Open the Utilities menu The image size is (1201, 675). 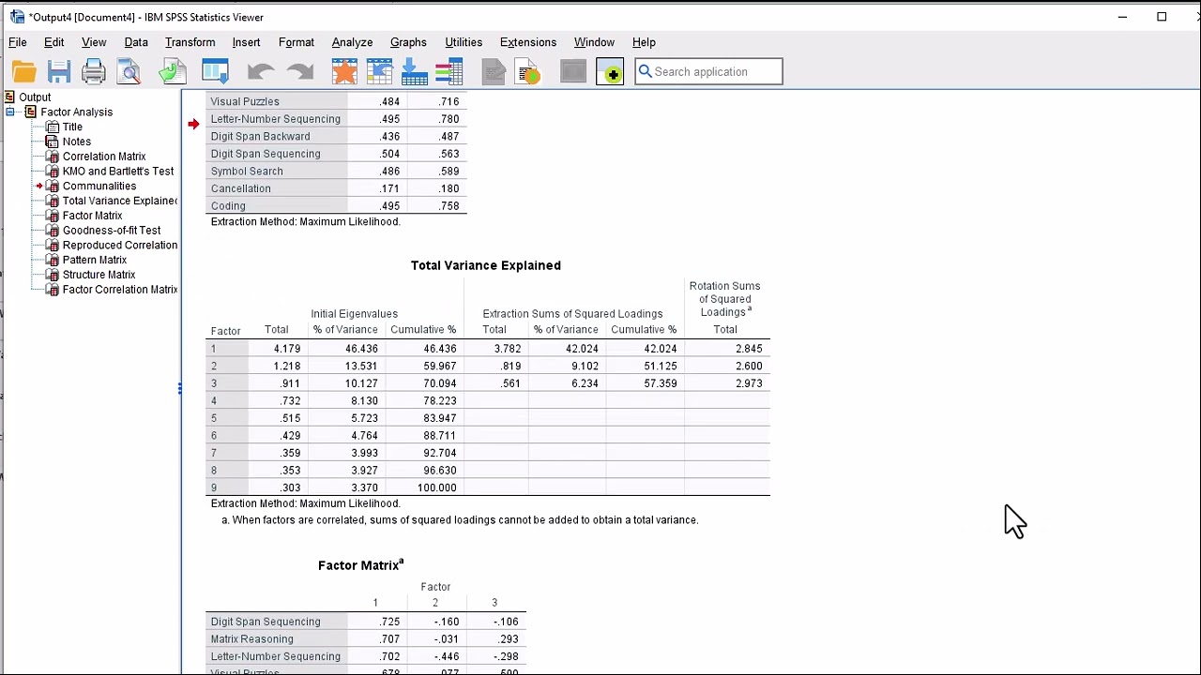[464, 42]
